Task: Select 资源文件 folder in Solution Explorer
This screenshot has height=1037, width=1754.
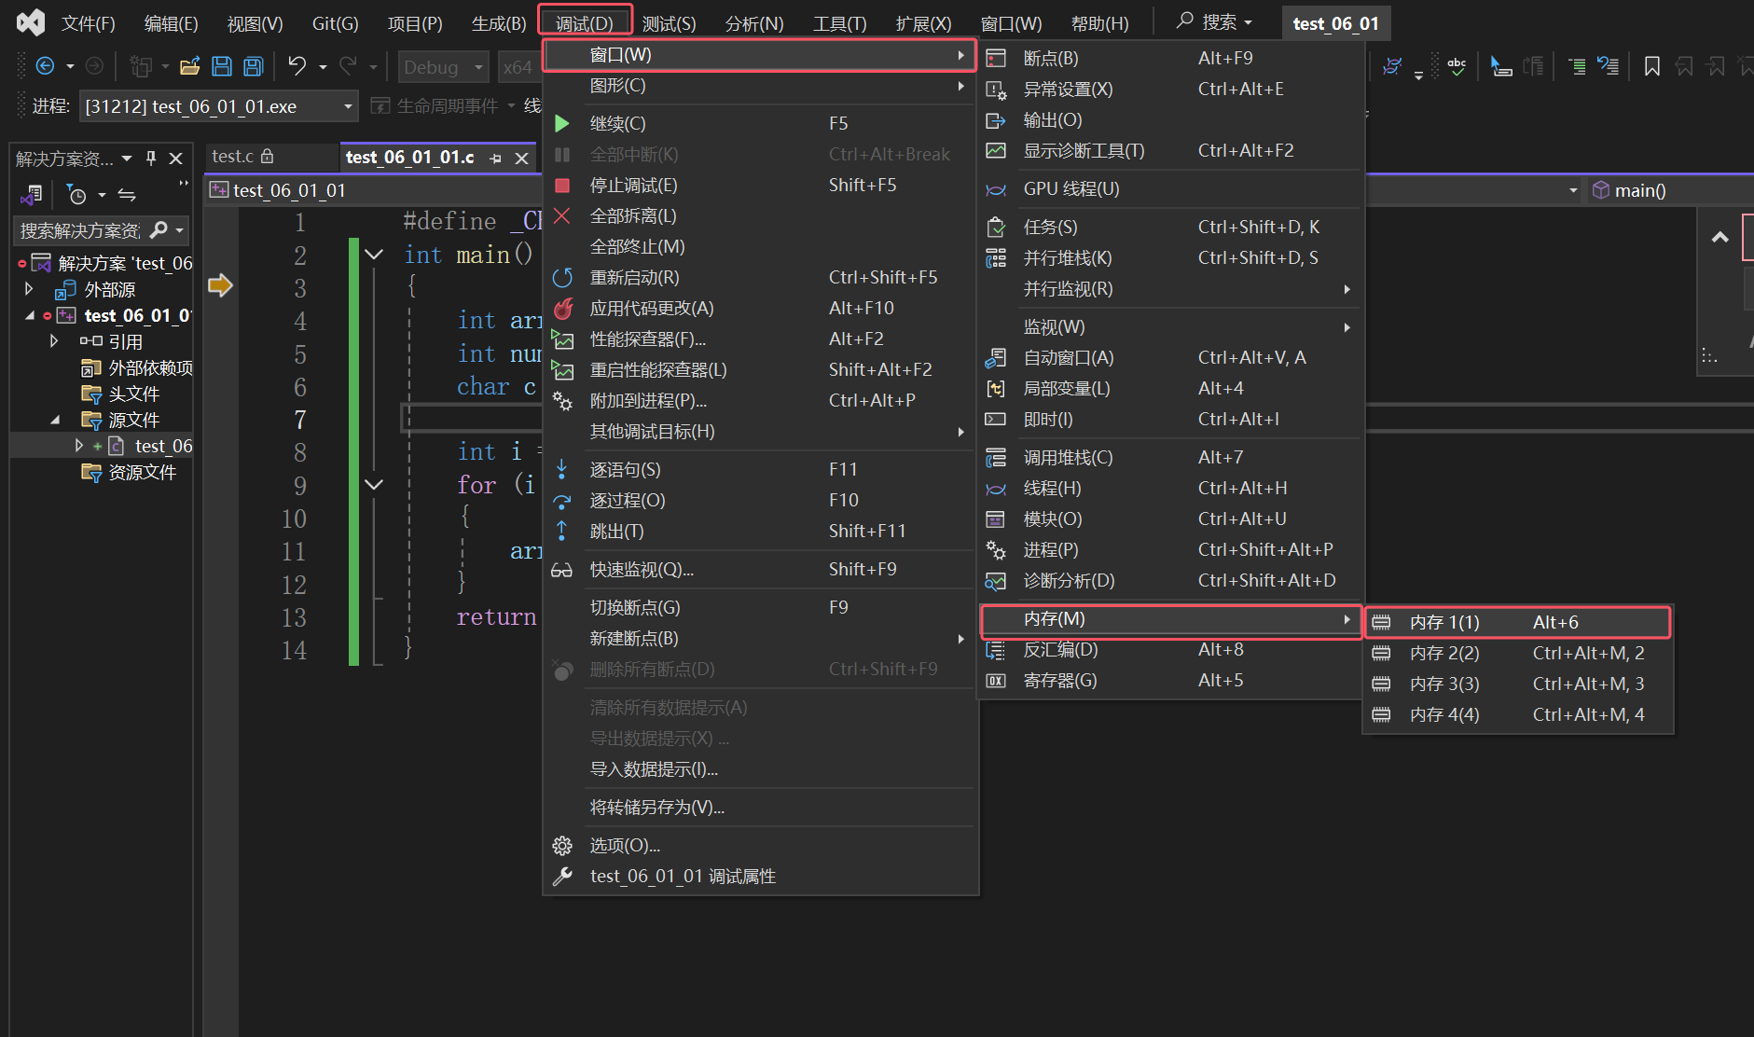Action: tap(142, 472)
